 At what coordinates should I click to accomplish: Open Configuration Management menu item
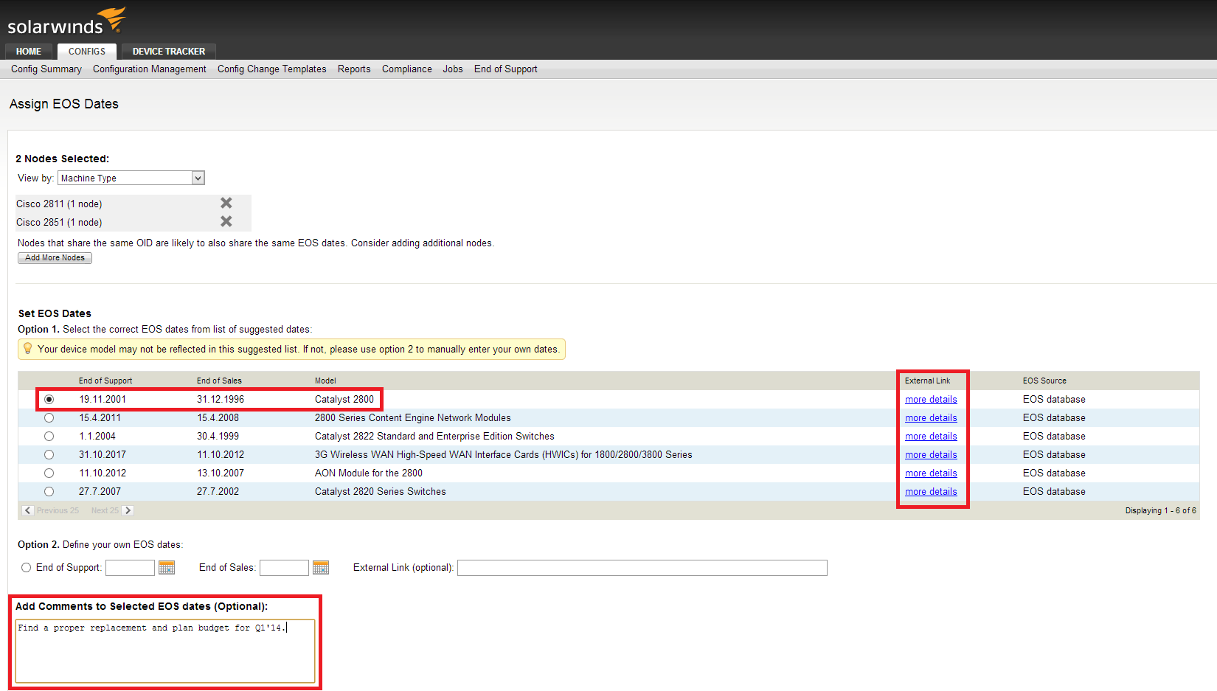[150, 69]
